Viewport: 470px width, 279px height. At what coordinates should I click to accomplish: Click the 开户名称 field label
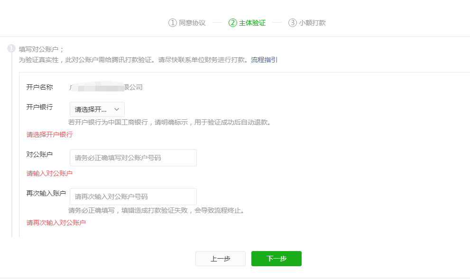pyautogui.click(x=39, y=87)
